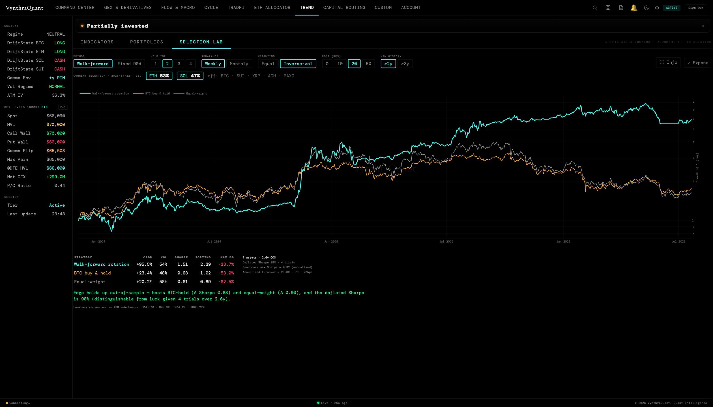Open Capital Routing menu
This screenshot has width=713, height=407.
344,8
